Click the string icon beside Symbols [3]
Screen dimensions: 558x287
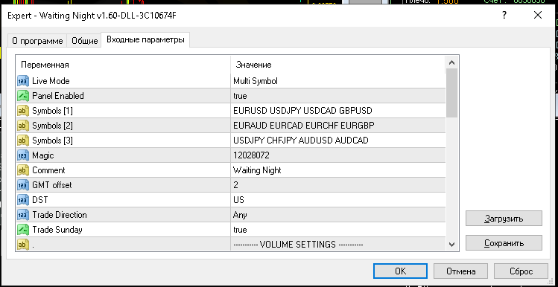pos(23,141)
